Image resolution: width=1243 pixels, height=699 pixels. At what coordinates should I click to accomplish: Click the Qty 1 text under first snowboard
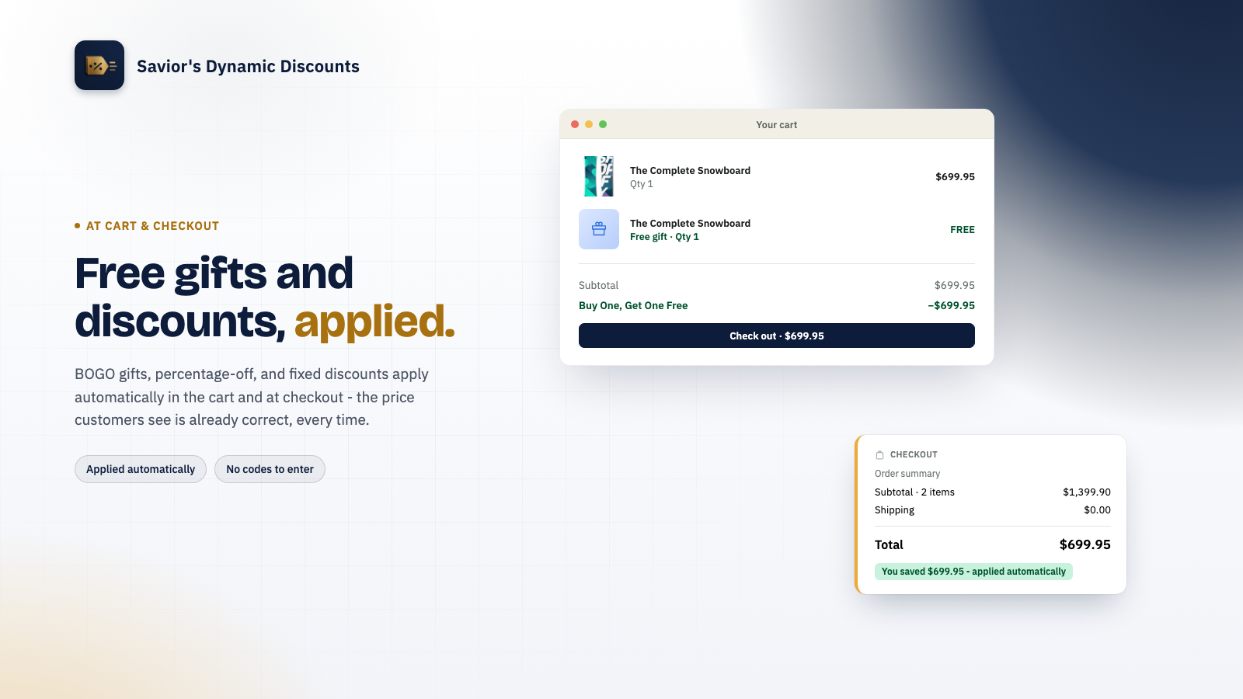[642, 184]
